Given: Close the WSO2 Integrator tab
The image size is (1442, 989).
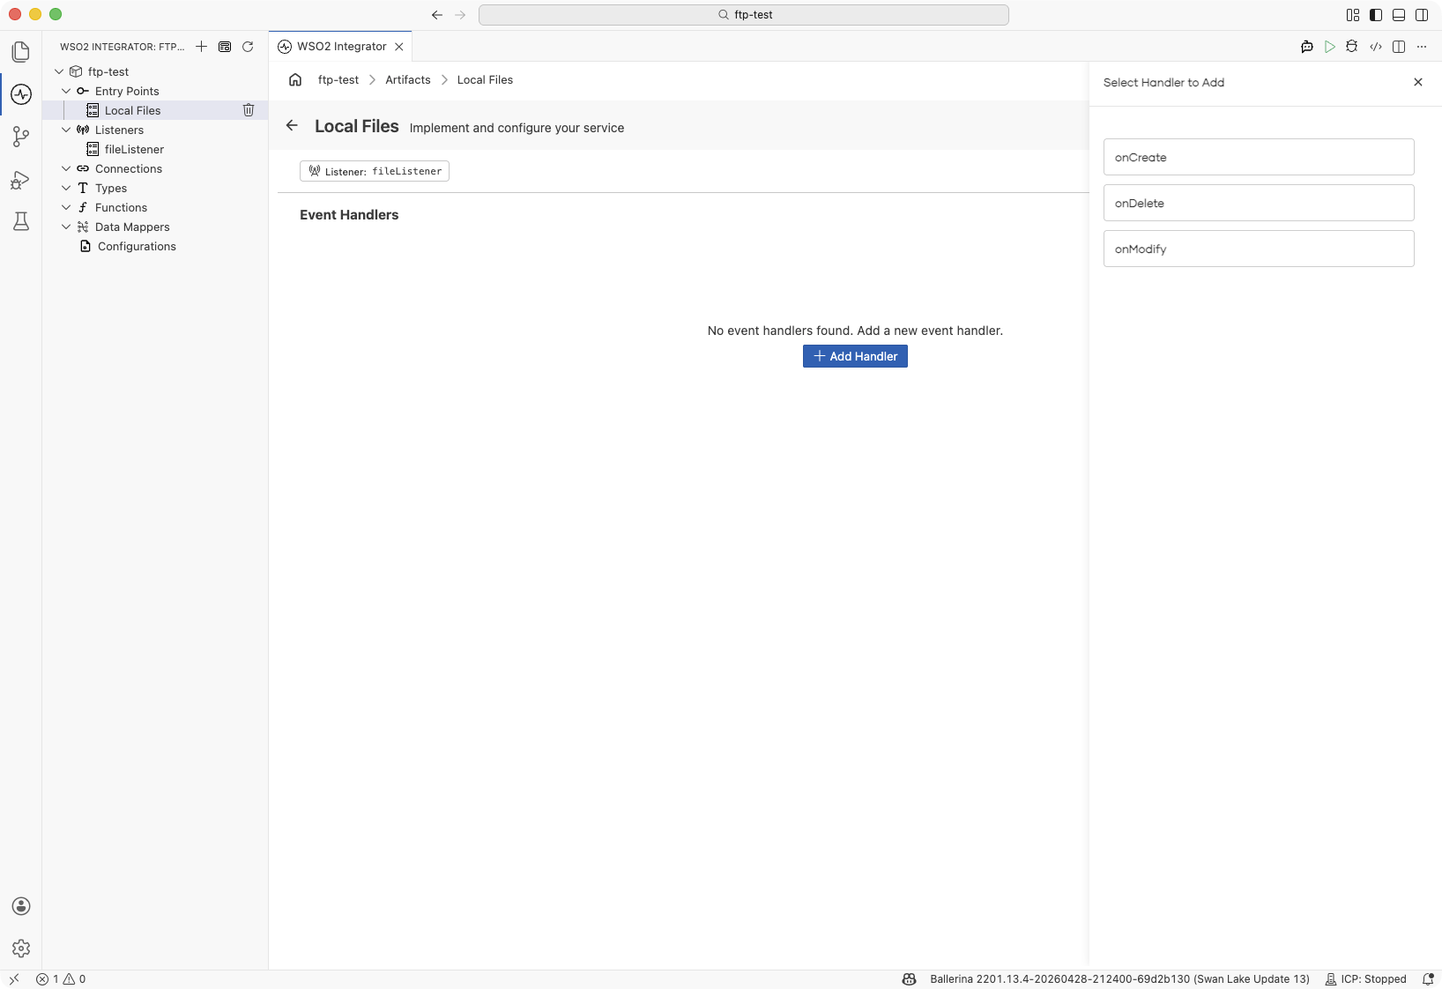Looking at the screenshot, I should pyautogui.click(x=399, y=47).
